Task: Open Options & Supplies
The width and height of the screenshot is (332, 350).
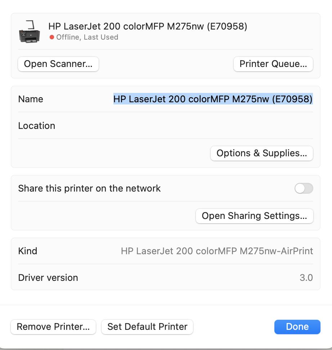Action: click(262, 153)
